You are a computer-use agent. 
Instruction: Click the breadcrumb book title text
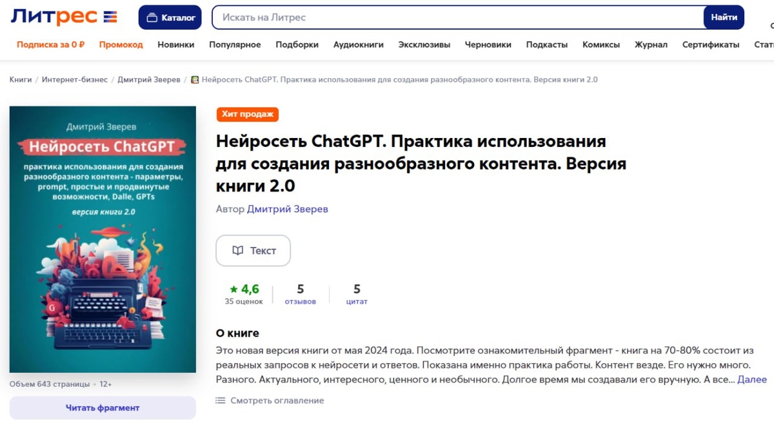point(400,79)
